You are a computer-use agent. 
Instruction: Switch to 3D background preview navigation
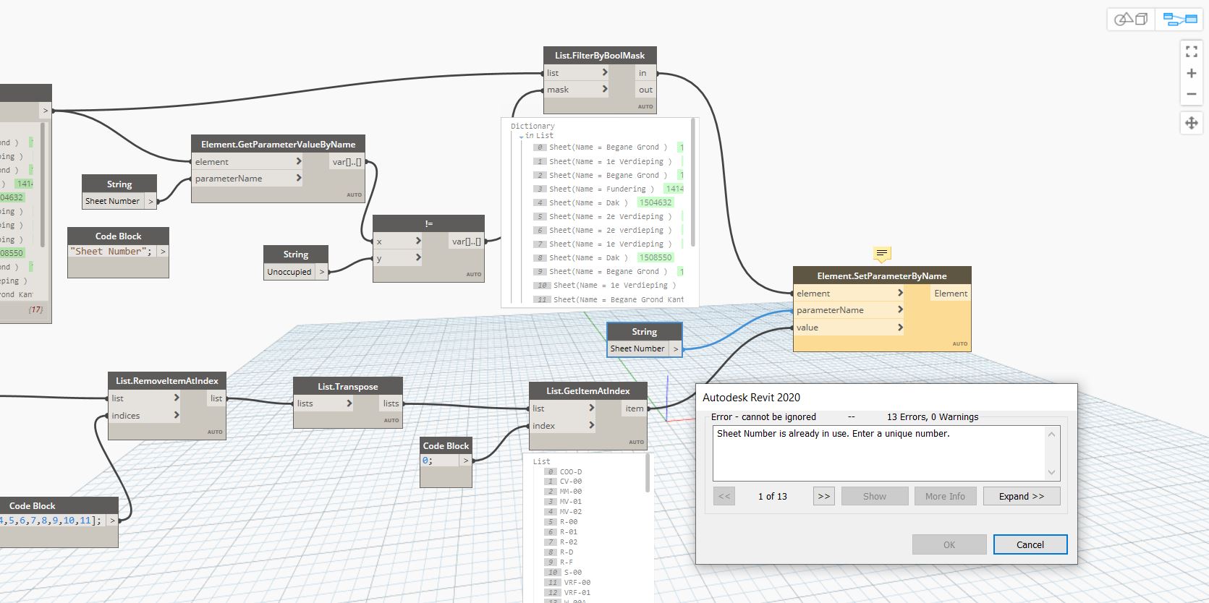pyautogui.click(x=1130, y=20)
